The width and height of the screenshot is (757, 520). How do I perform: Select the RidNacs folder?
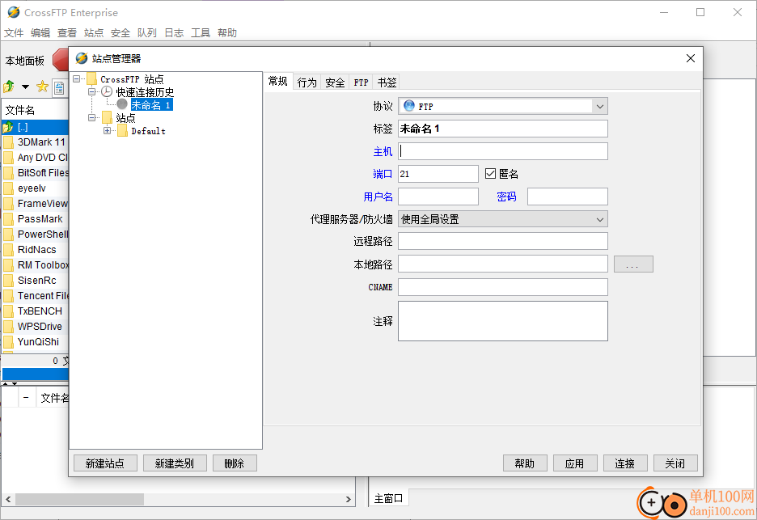coord(36,250)
